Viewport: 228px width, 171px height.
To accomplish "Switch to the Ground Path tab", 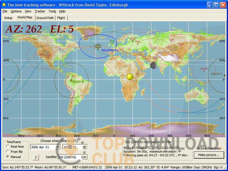I will coord(45,18).
